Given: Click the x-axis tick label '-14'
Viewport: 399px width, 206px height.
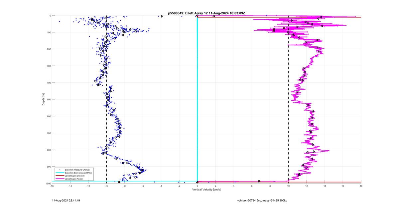Looking at the screenshot, I should (70, 186).
